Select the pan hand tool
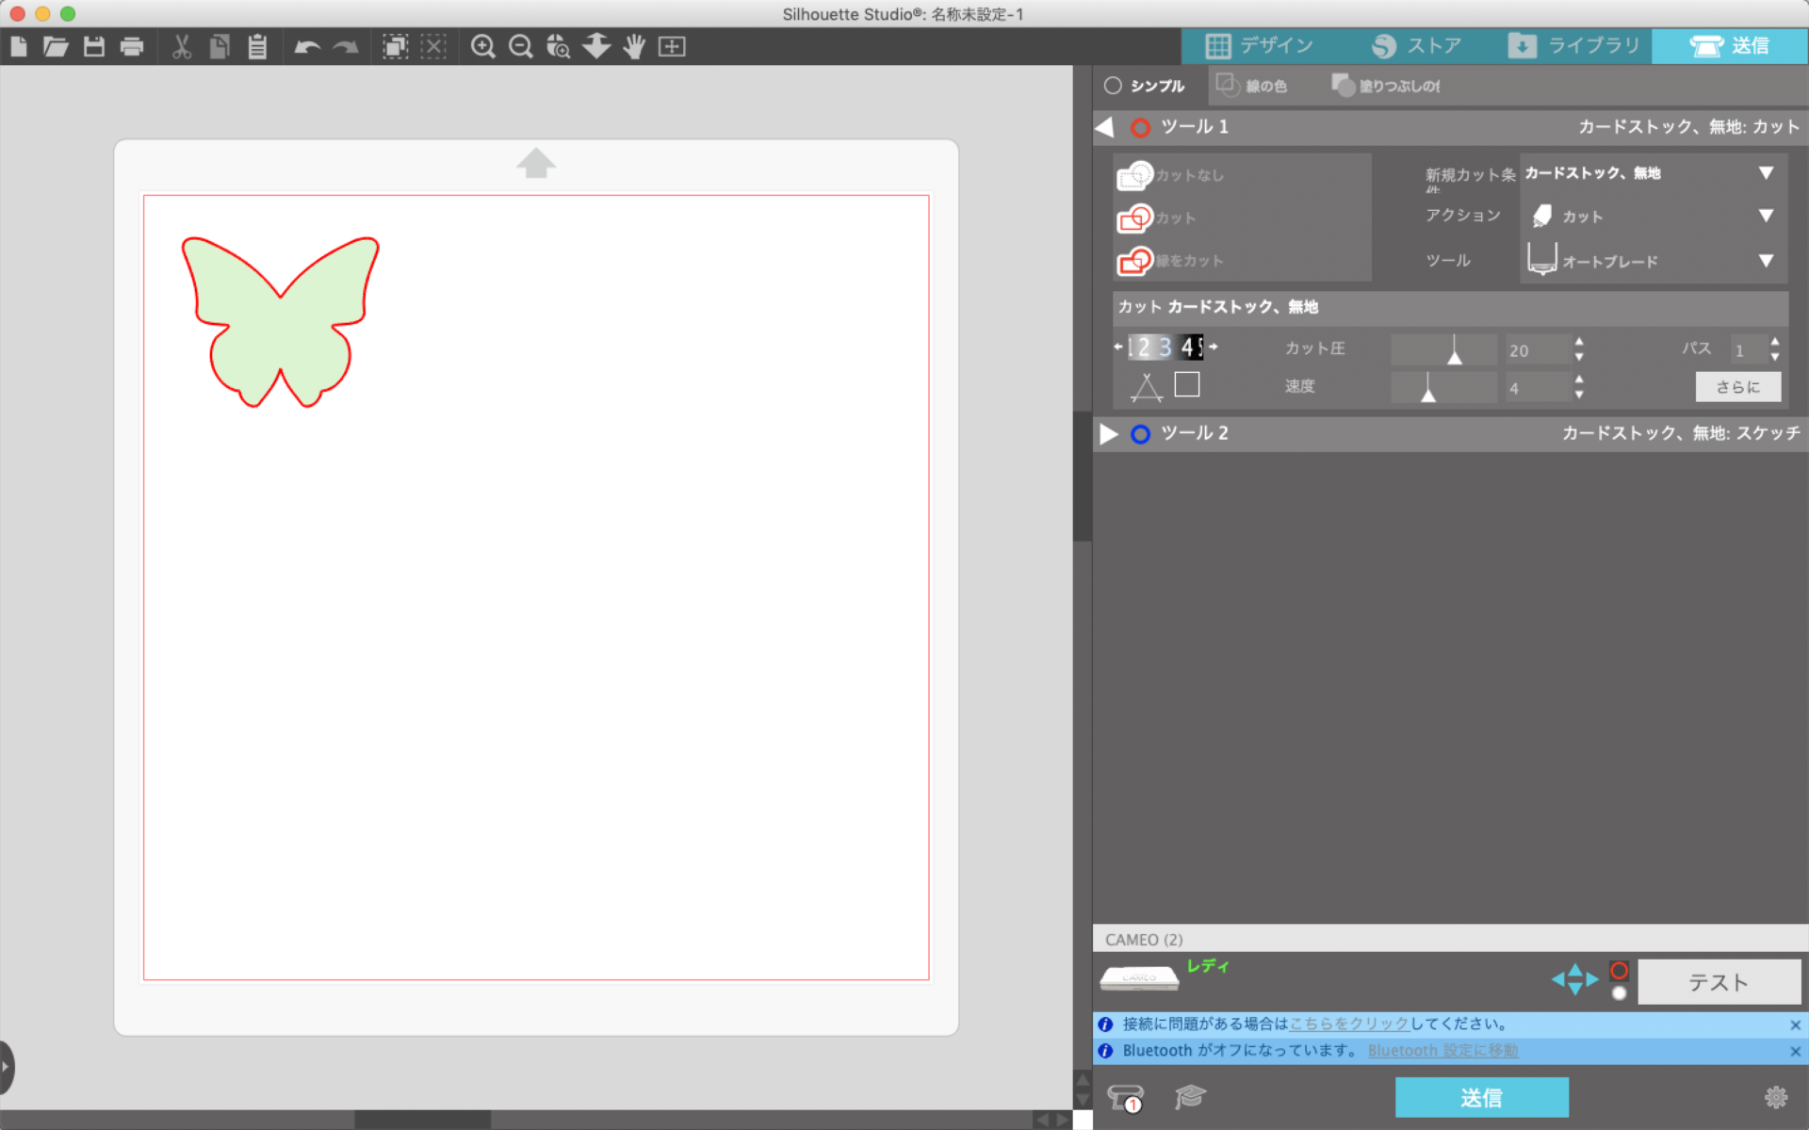The height and width of the screenshot is (1130, 1809). [633, 46]
